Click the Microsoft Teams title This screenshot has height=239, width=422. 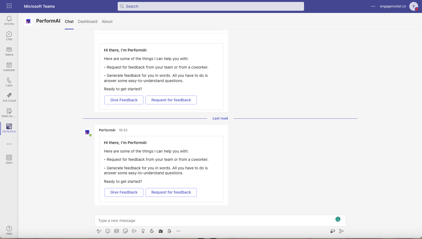pyautogui.click(x=39, y=6)
